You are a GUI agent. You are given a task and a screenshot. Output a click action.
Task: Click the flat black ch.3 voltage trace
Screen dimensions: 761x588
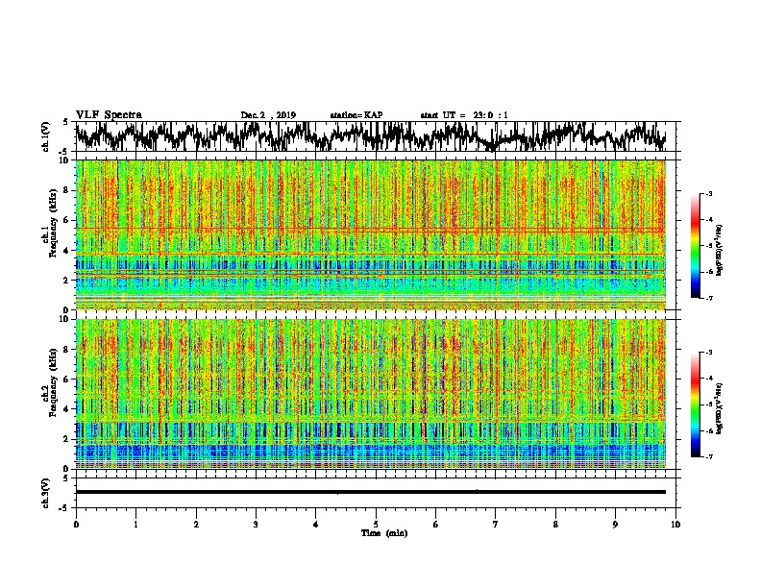click(x=371, y=492)
